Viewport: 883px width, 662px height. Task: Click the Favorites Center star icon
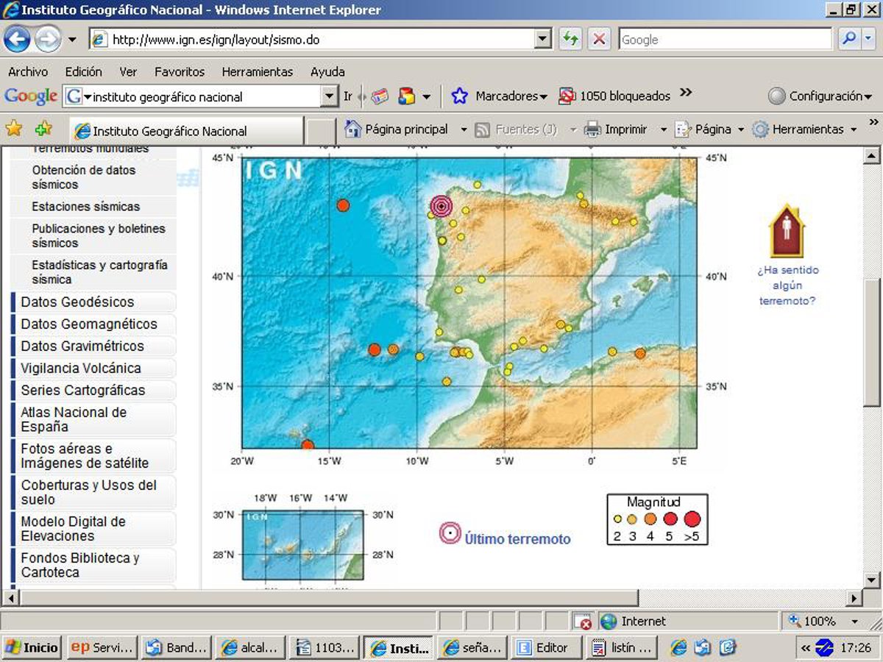14,129
